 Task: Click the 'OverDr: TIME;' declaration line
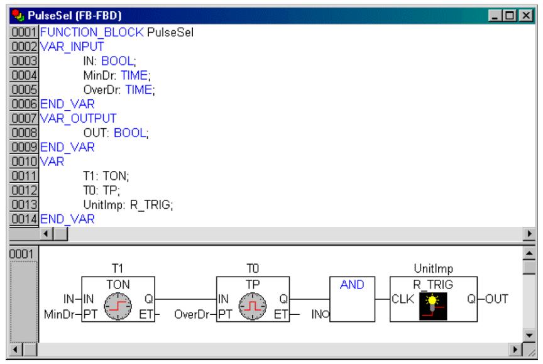click(x=119, y=90)
